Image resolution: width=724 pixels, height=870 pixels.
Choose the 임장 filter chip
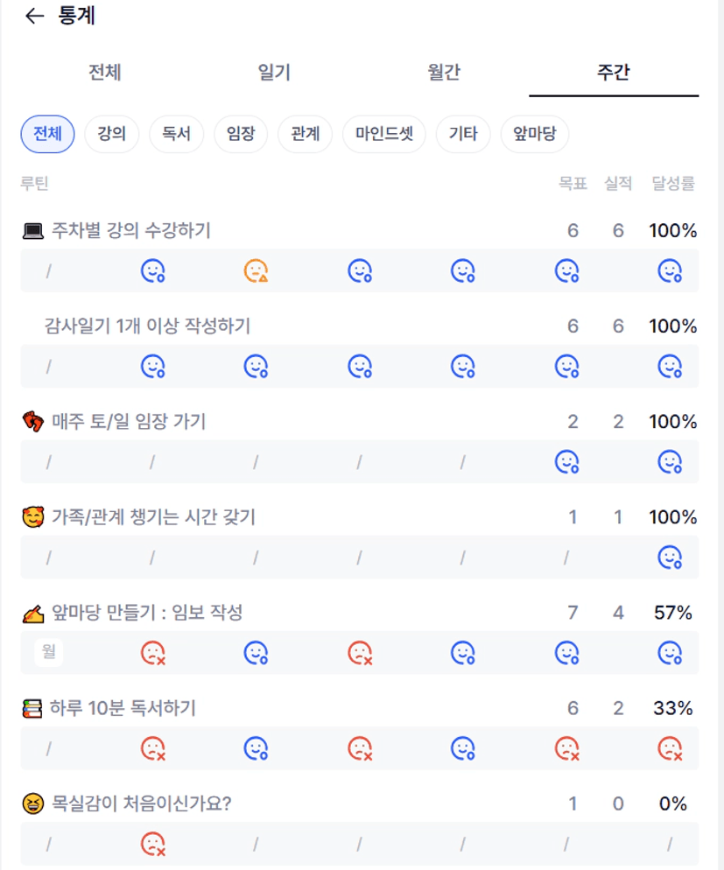[x=241, y=134]
